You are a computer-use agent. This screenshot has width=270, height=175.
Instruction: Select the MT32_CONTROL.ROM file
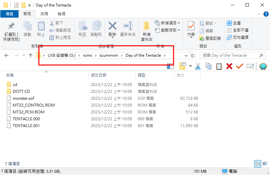pyautogui.click(x=31, y=105)
